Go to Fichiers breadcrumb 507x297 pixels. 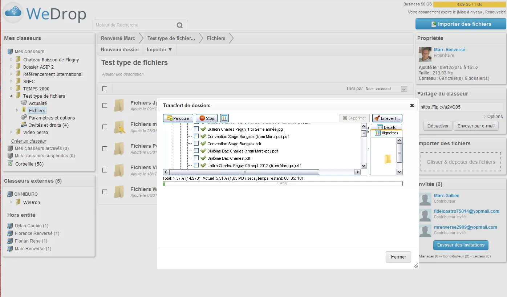[x=216, y=38]
